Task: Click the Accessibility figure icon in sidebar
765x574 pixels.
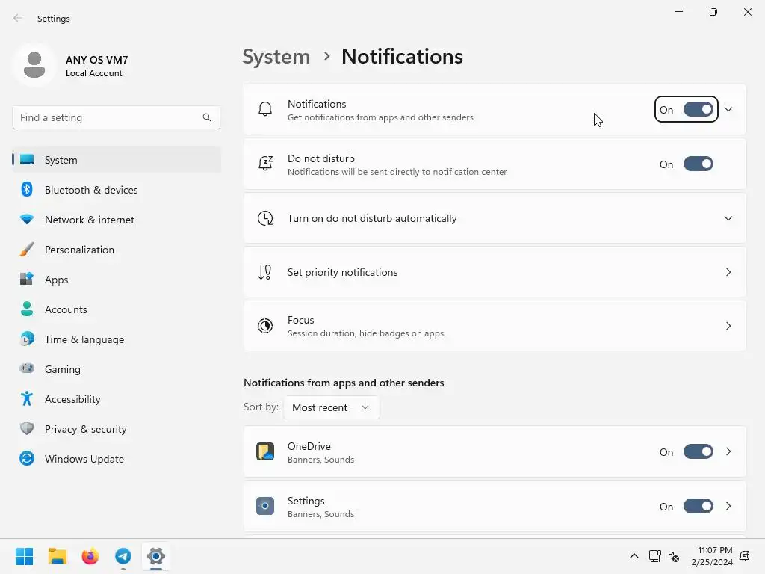Action: 27,399
